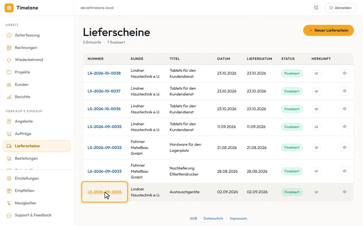Click the Abmelden logout button
Screen dimensions: 363x226
pyautogui.click(x=340, y=8)
